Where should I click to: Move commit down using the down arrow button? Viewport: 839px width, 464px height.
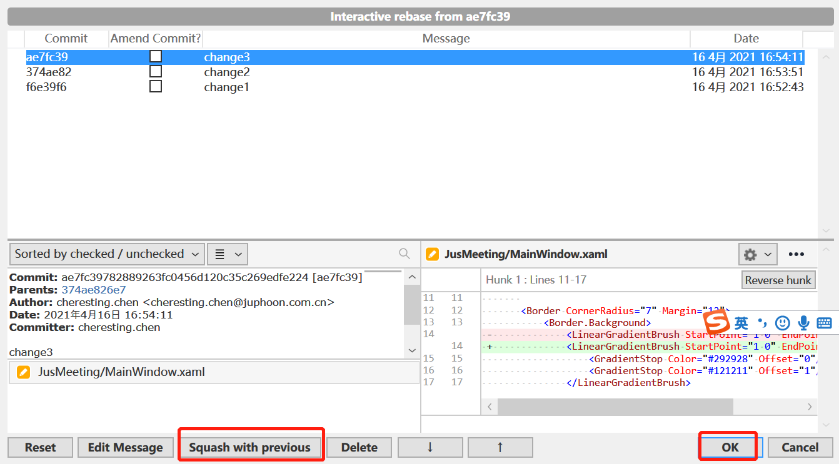430,447
